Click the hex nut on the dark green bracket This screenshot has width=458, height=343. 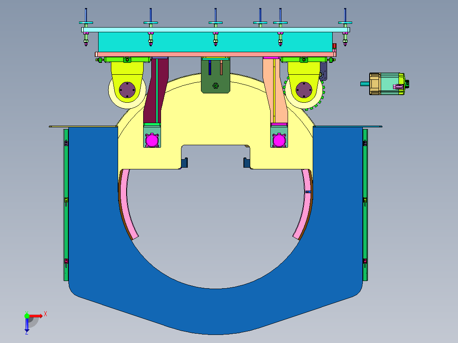tap(215, 86)
